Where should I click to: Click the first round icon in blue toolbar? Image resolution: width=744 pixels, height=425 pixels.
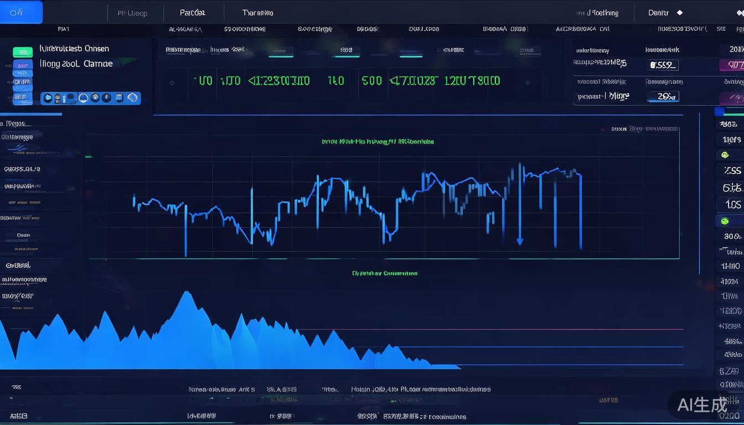[x=48, y=98]
